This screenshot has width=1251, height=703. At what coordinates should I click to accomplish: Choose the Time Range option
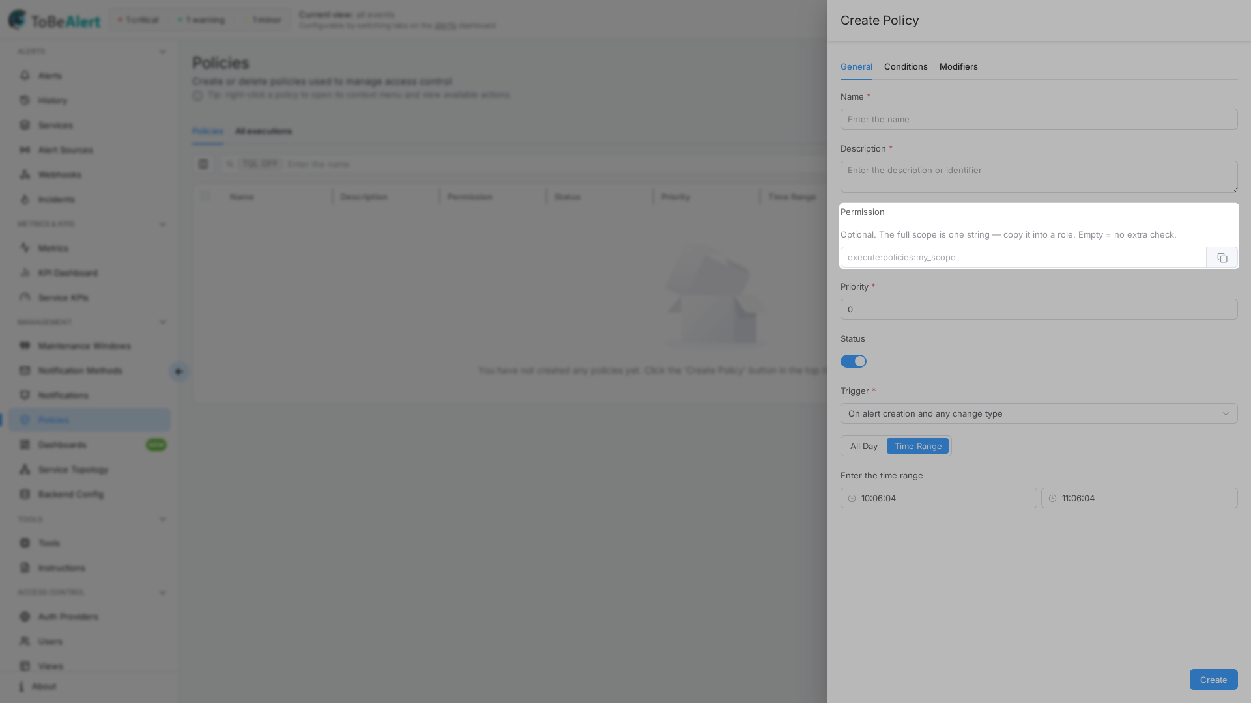[x=917, y=446]
